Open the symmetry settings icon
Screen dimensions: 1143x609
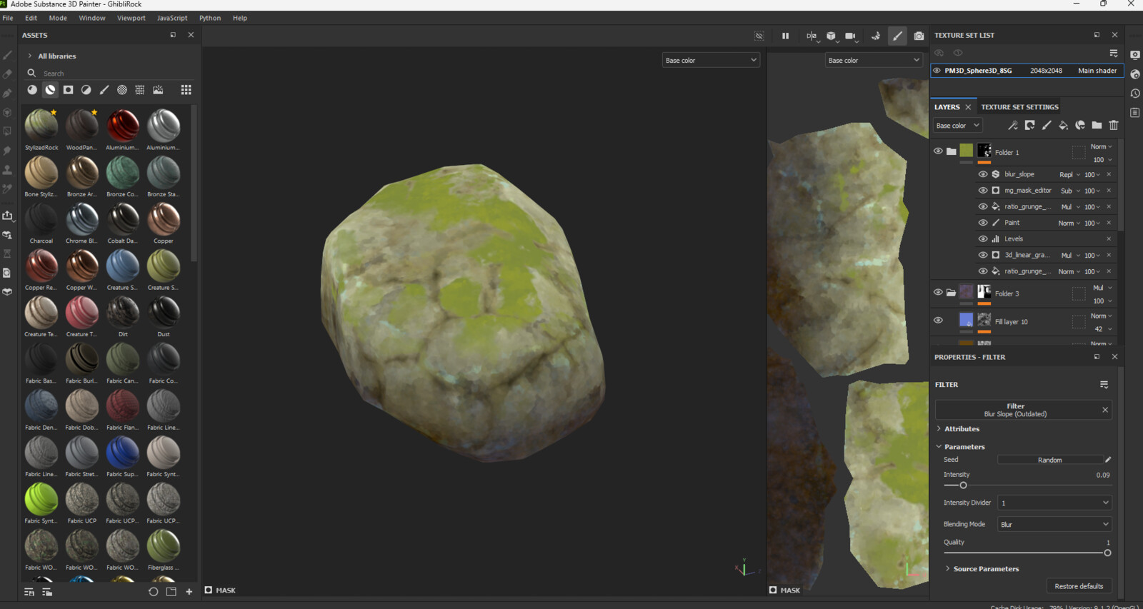tap(811, 36)
